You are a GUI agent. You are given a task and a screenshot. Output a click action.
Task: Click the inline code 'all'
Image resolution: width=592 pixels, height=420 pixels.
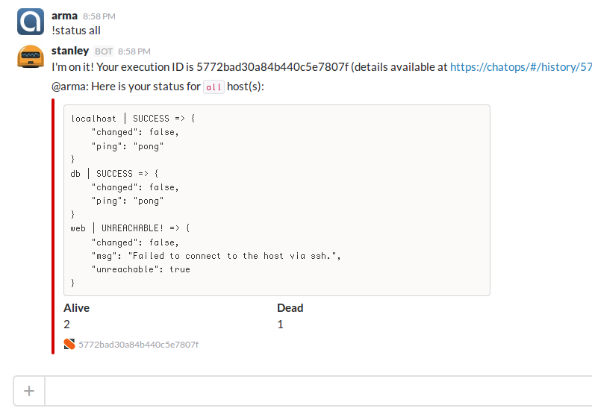(x=214, y=87)
